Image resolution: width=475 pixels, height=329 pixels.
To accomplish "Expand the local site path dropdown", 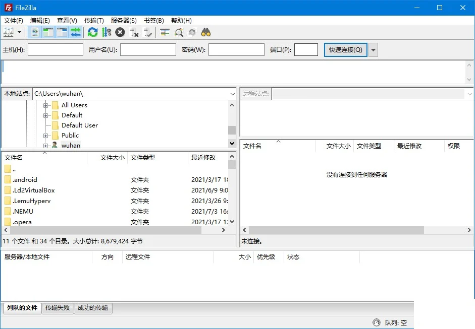I will pyautogui.click(x=232, y=94).
